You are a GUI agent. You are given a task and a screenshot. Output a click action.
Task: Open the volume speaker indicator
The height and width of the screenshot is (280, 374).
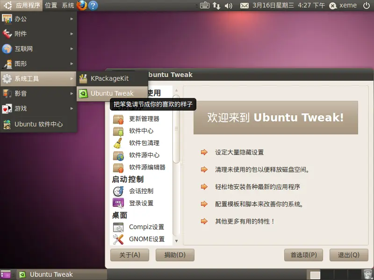[228, 6]
